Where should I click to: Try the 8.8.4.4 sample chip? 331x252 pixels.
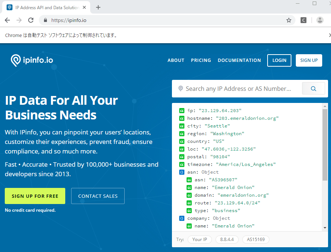tap(227, 239)
